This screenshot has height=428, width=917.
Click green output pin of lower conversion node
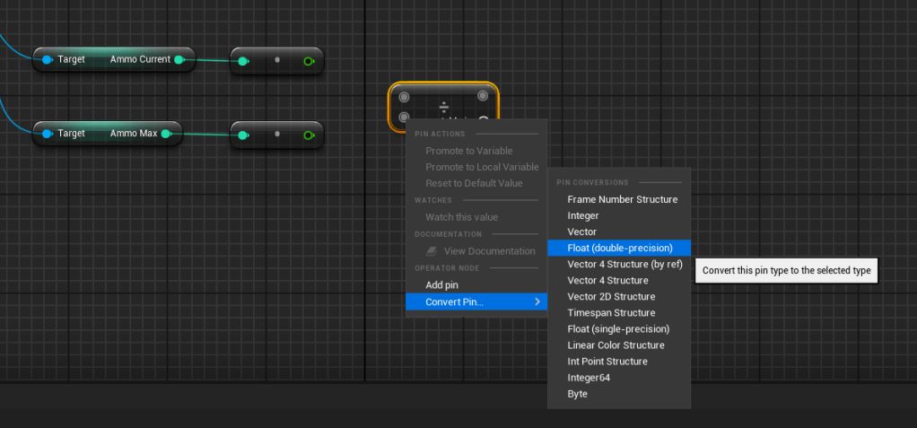coord(309,135)
